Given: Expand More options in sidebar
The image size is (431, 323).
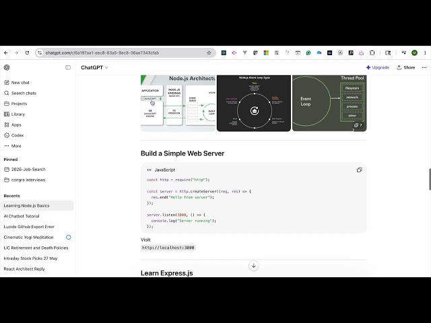Looking at the screenshot, I should [x=13, y=146].
